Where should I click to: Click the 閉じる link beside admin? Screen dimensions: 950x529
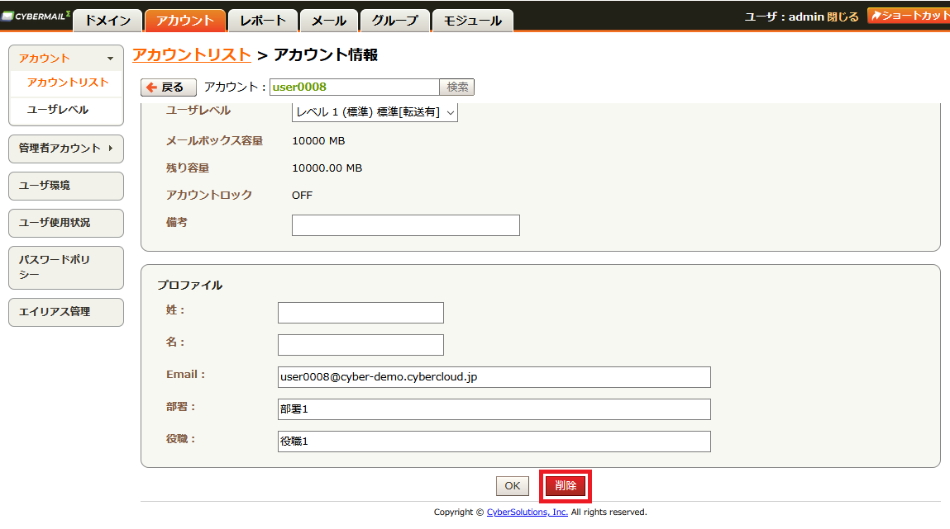click(x=843, y=17)
